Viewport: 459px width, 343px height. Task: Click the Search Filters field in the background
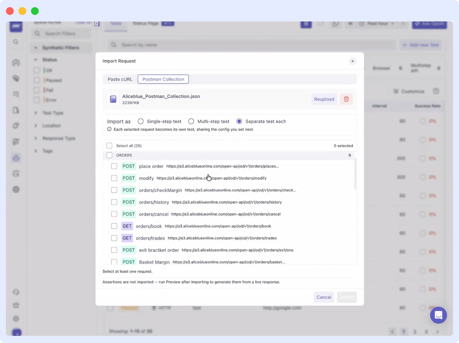click(61, 33)
